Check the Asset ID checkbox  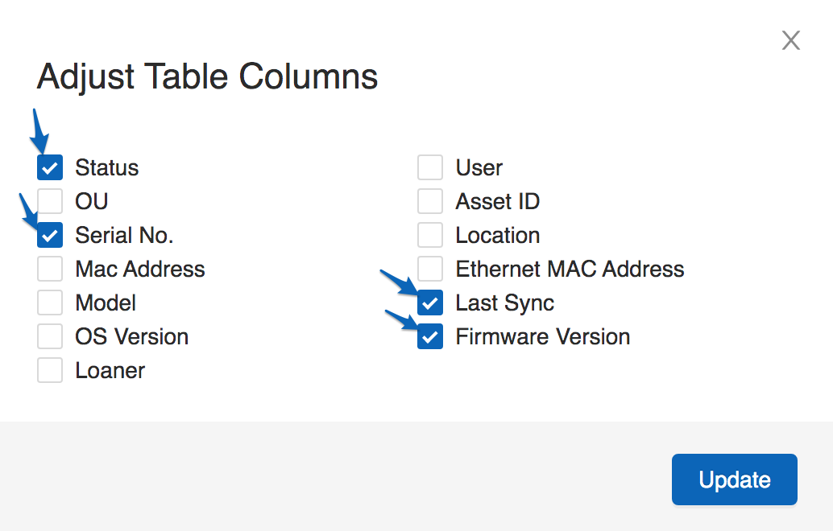(x=430, y=202)
